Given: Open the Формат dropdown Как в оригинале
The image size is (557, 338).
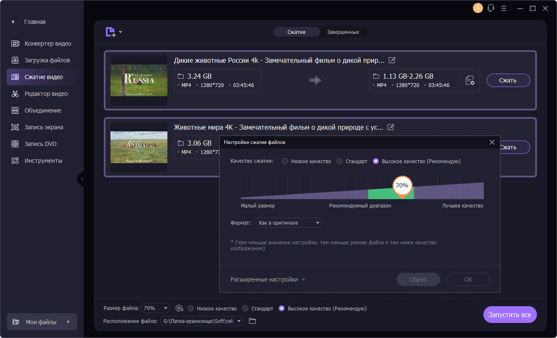Looking at the screenshot, I should point(289,223).
